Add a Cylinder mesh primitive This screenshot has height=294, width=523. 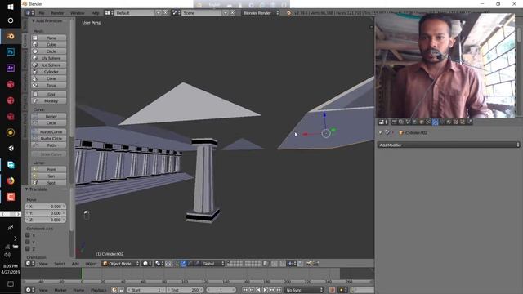[49, 72]
